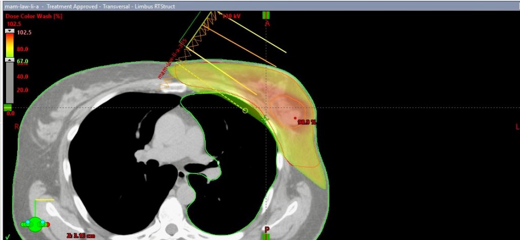Viewport: 520px width, 240px height.
Task: Click the patient orientation figure icon
Action: [35, 223]
